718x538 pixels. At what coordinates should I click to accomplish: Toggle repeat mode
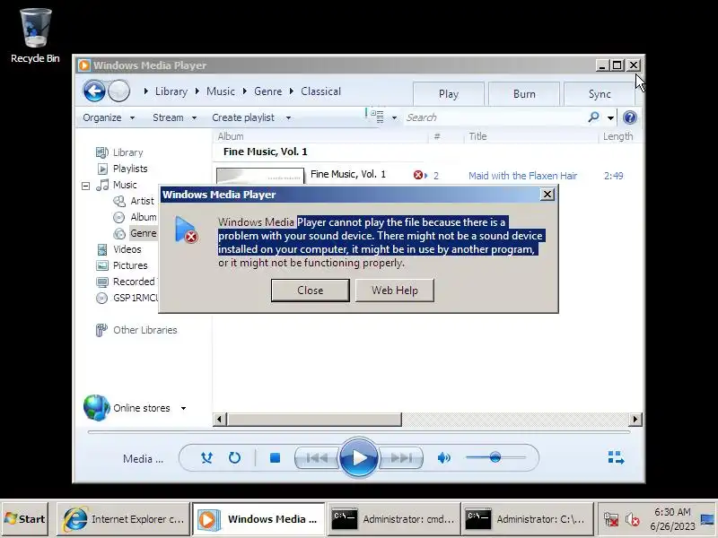coord(234,457)
